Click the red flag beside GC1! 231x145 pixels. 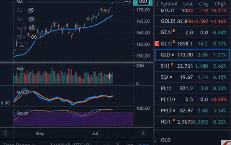click(157, 44)
